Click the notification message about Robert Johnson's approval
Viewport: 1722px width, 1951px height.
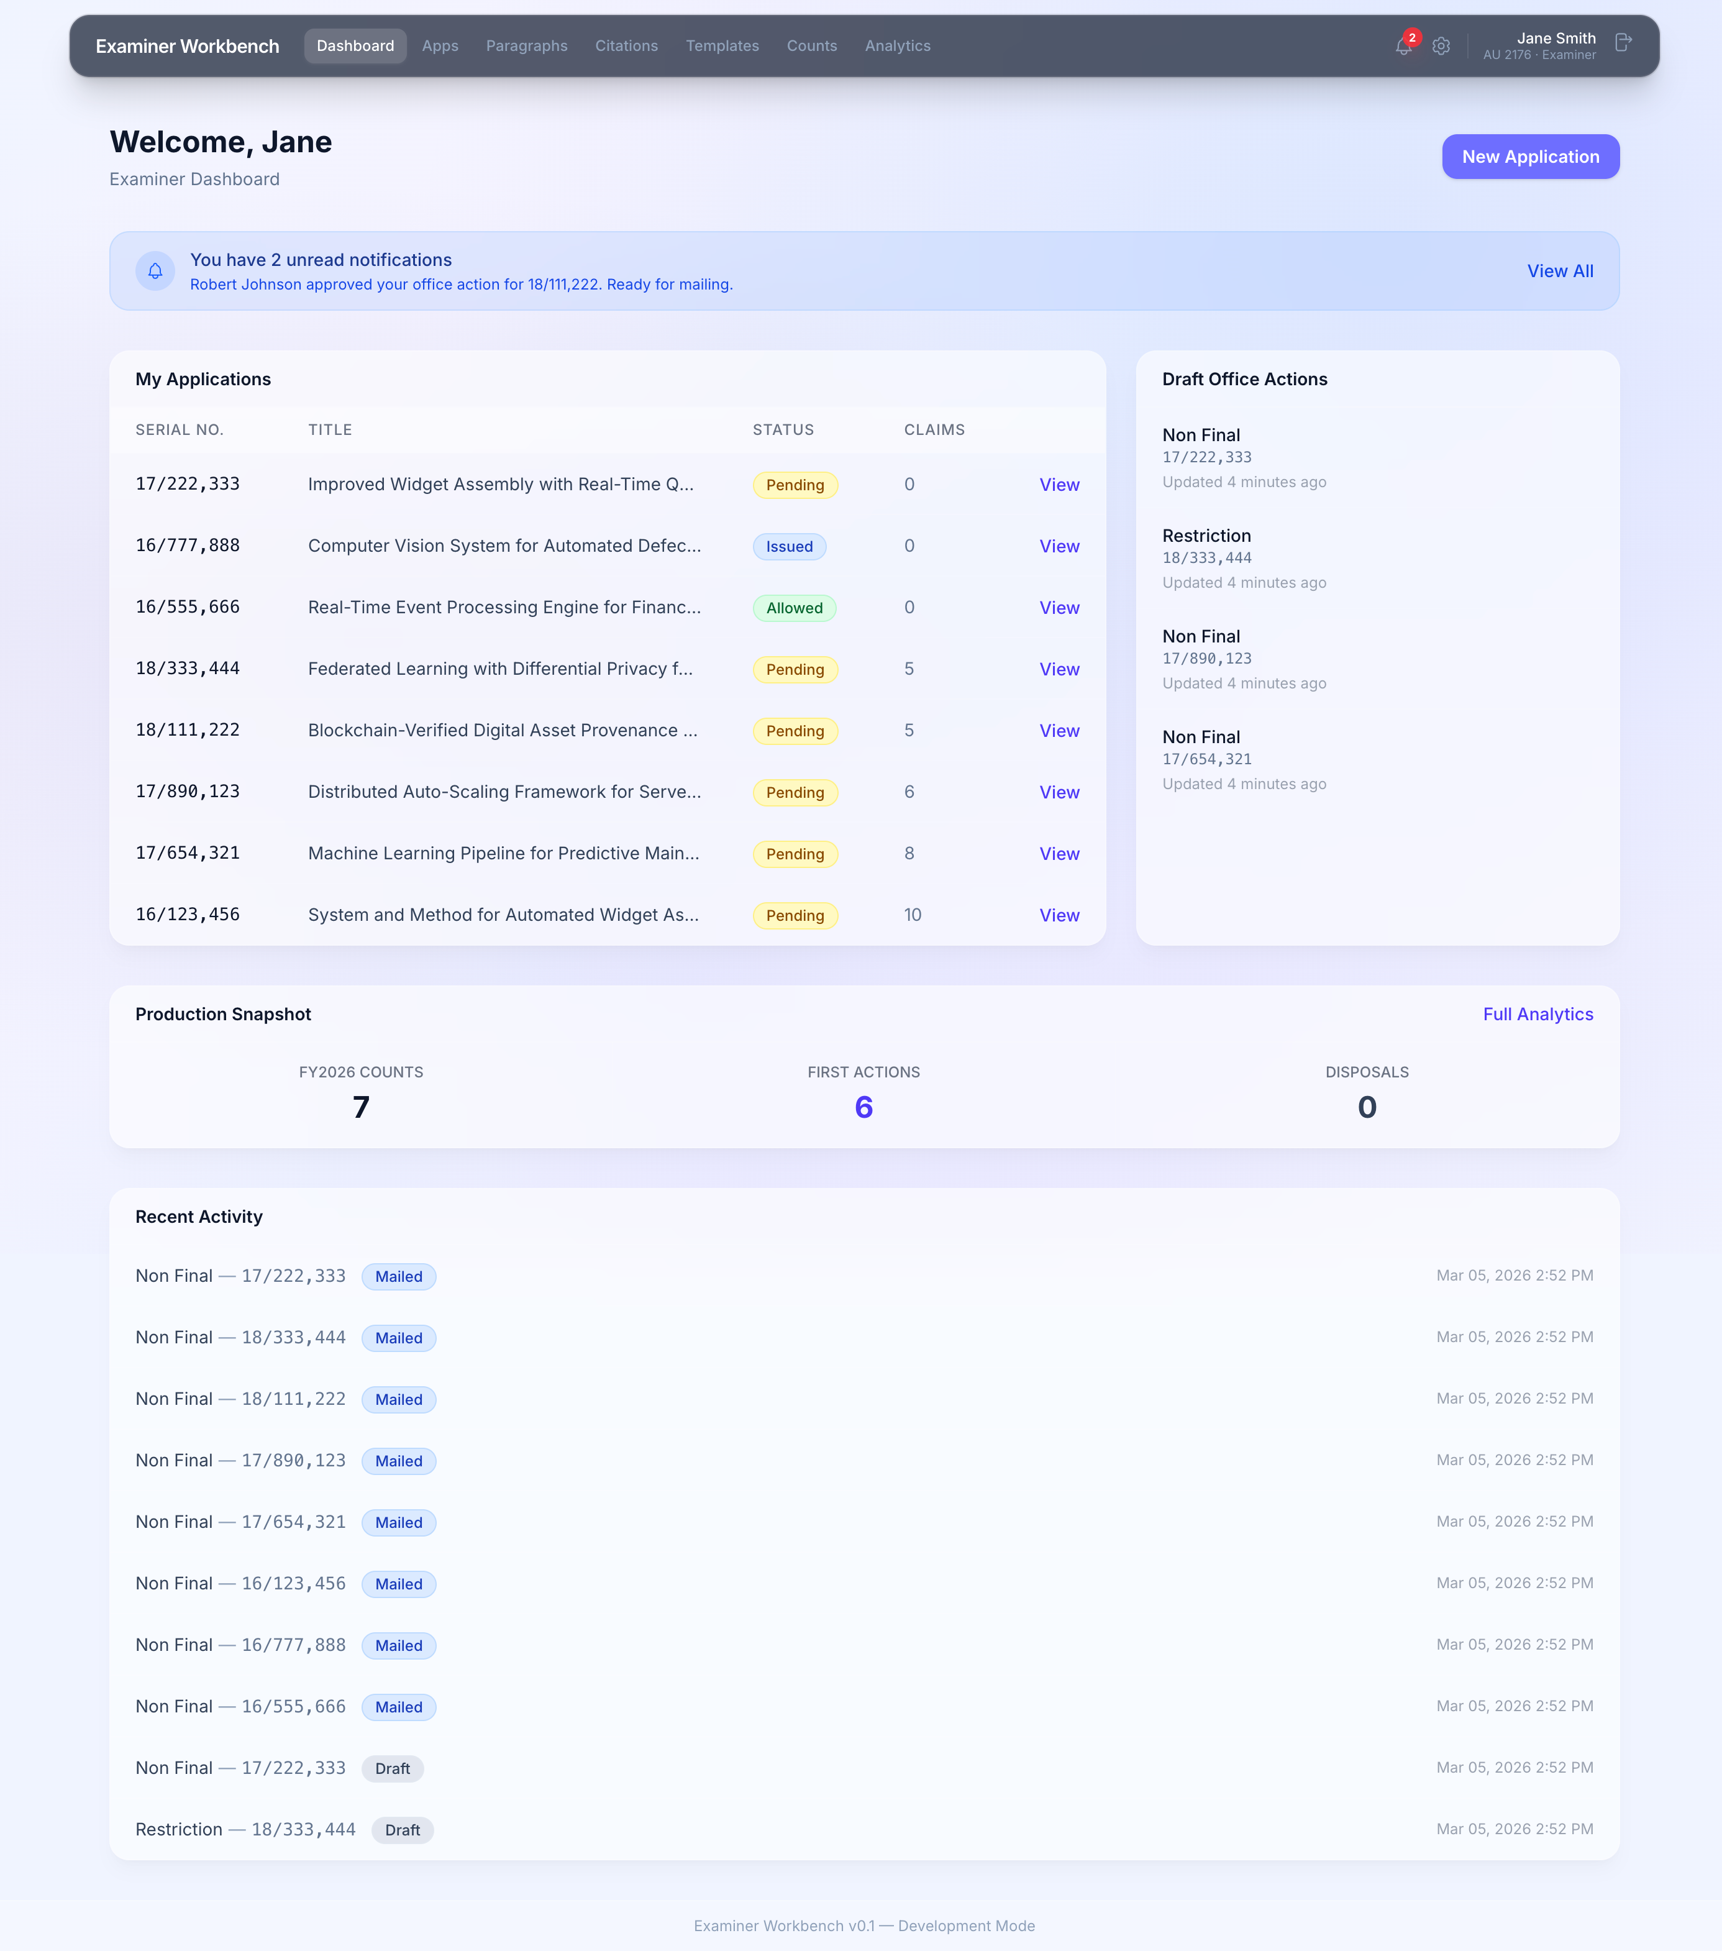(461, 283)
